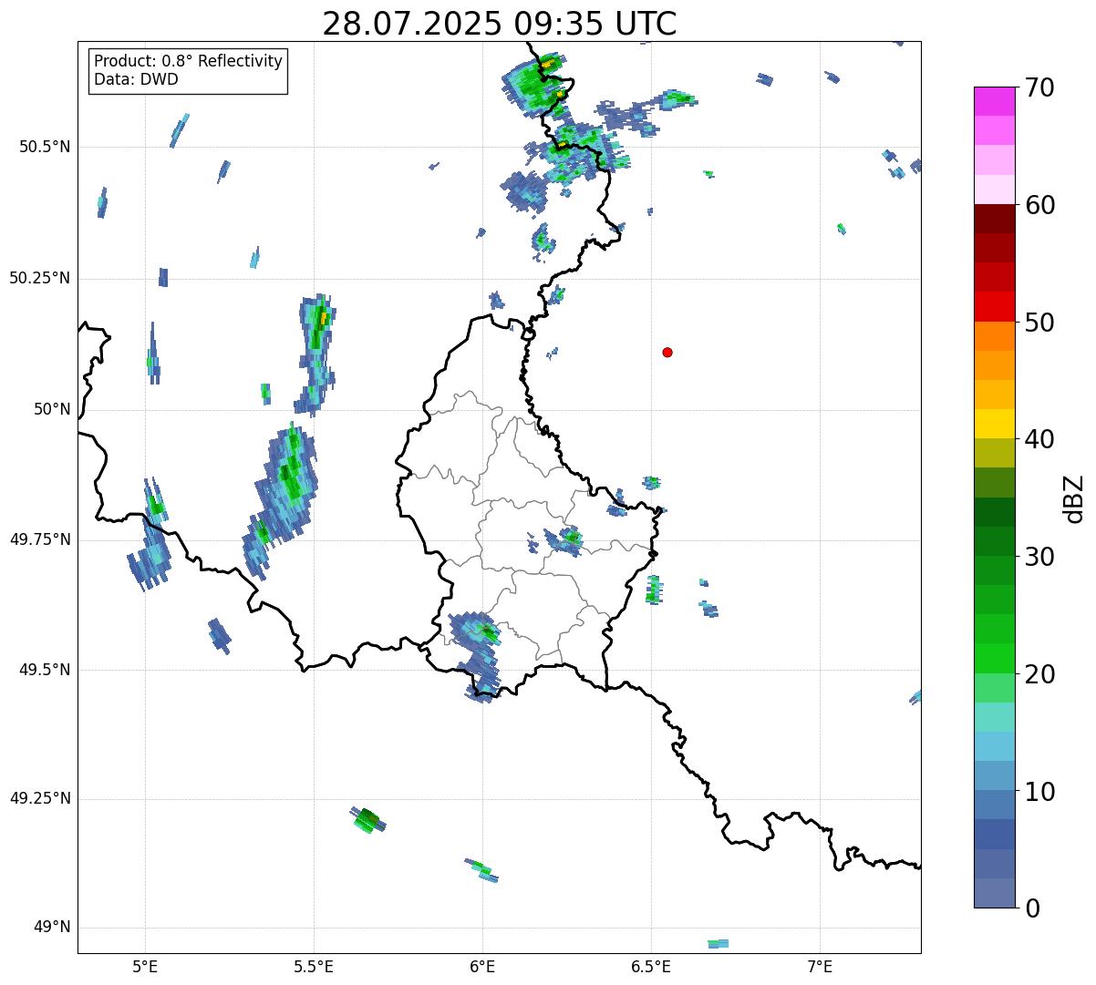Viewport: 1096px width, 985px height.
Task: Click the colorbar tick label 20
Action: click(1039, 674)
